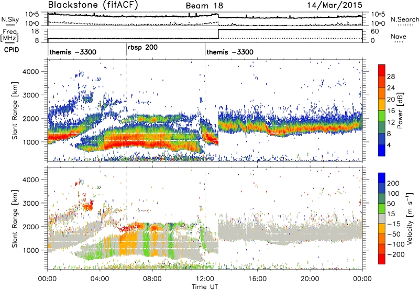The height and width of the screenshot is (290, 419).
Task: Click the "2000" tick in the velocity panel
Action: [30, 227]
